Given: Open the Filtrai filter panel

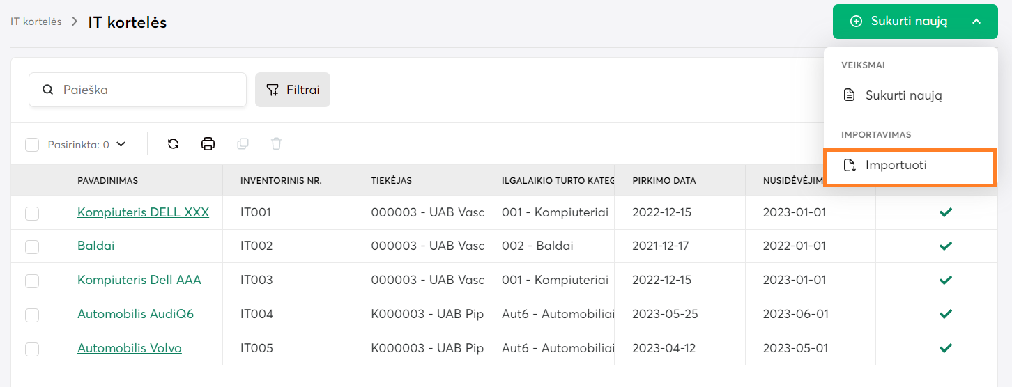Looking at the screenshot, I should (293, 90).
